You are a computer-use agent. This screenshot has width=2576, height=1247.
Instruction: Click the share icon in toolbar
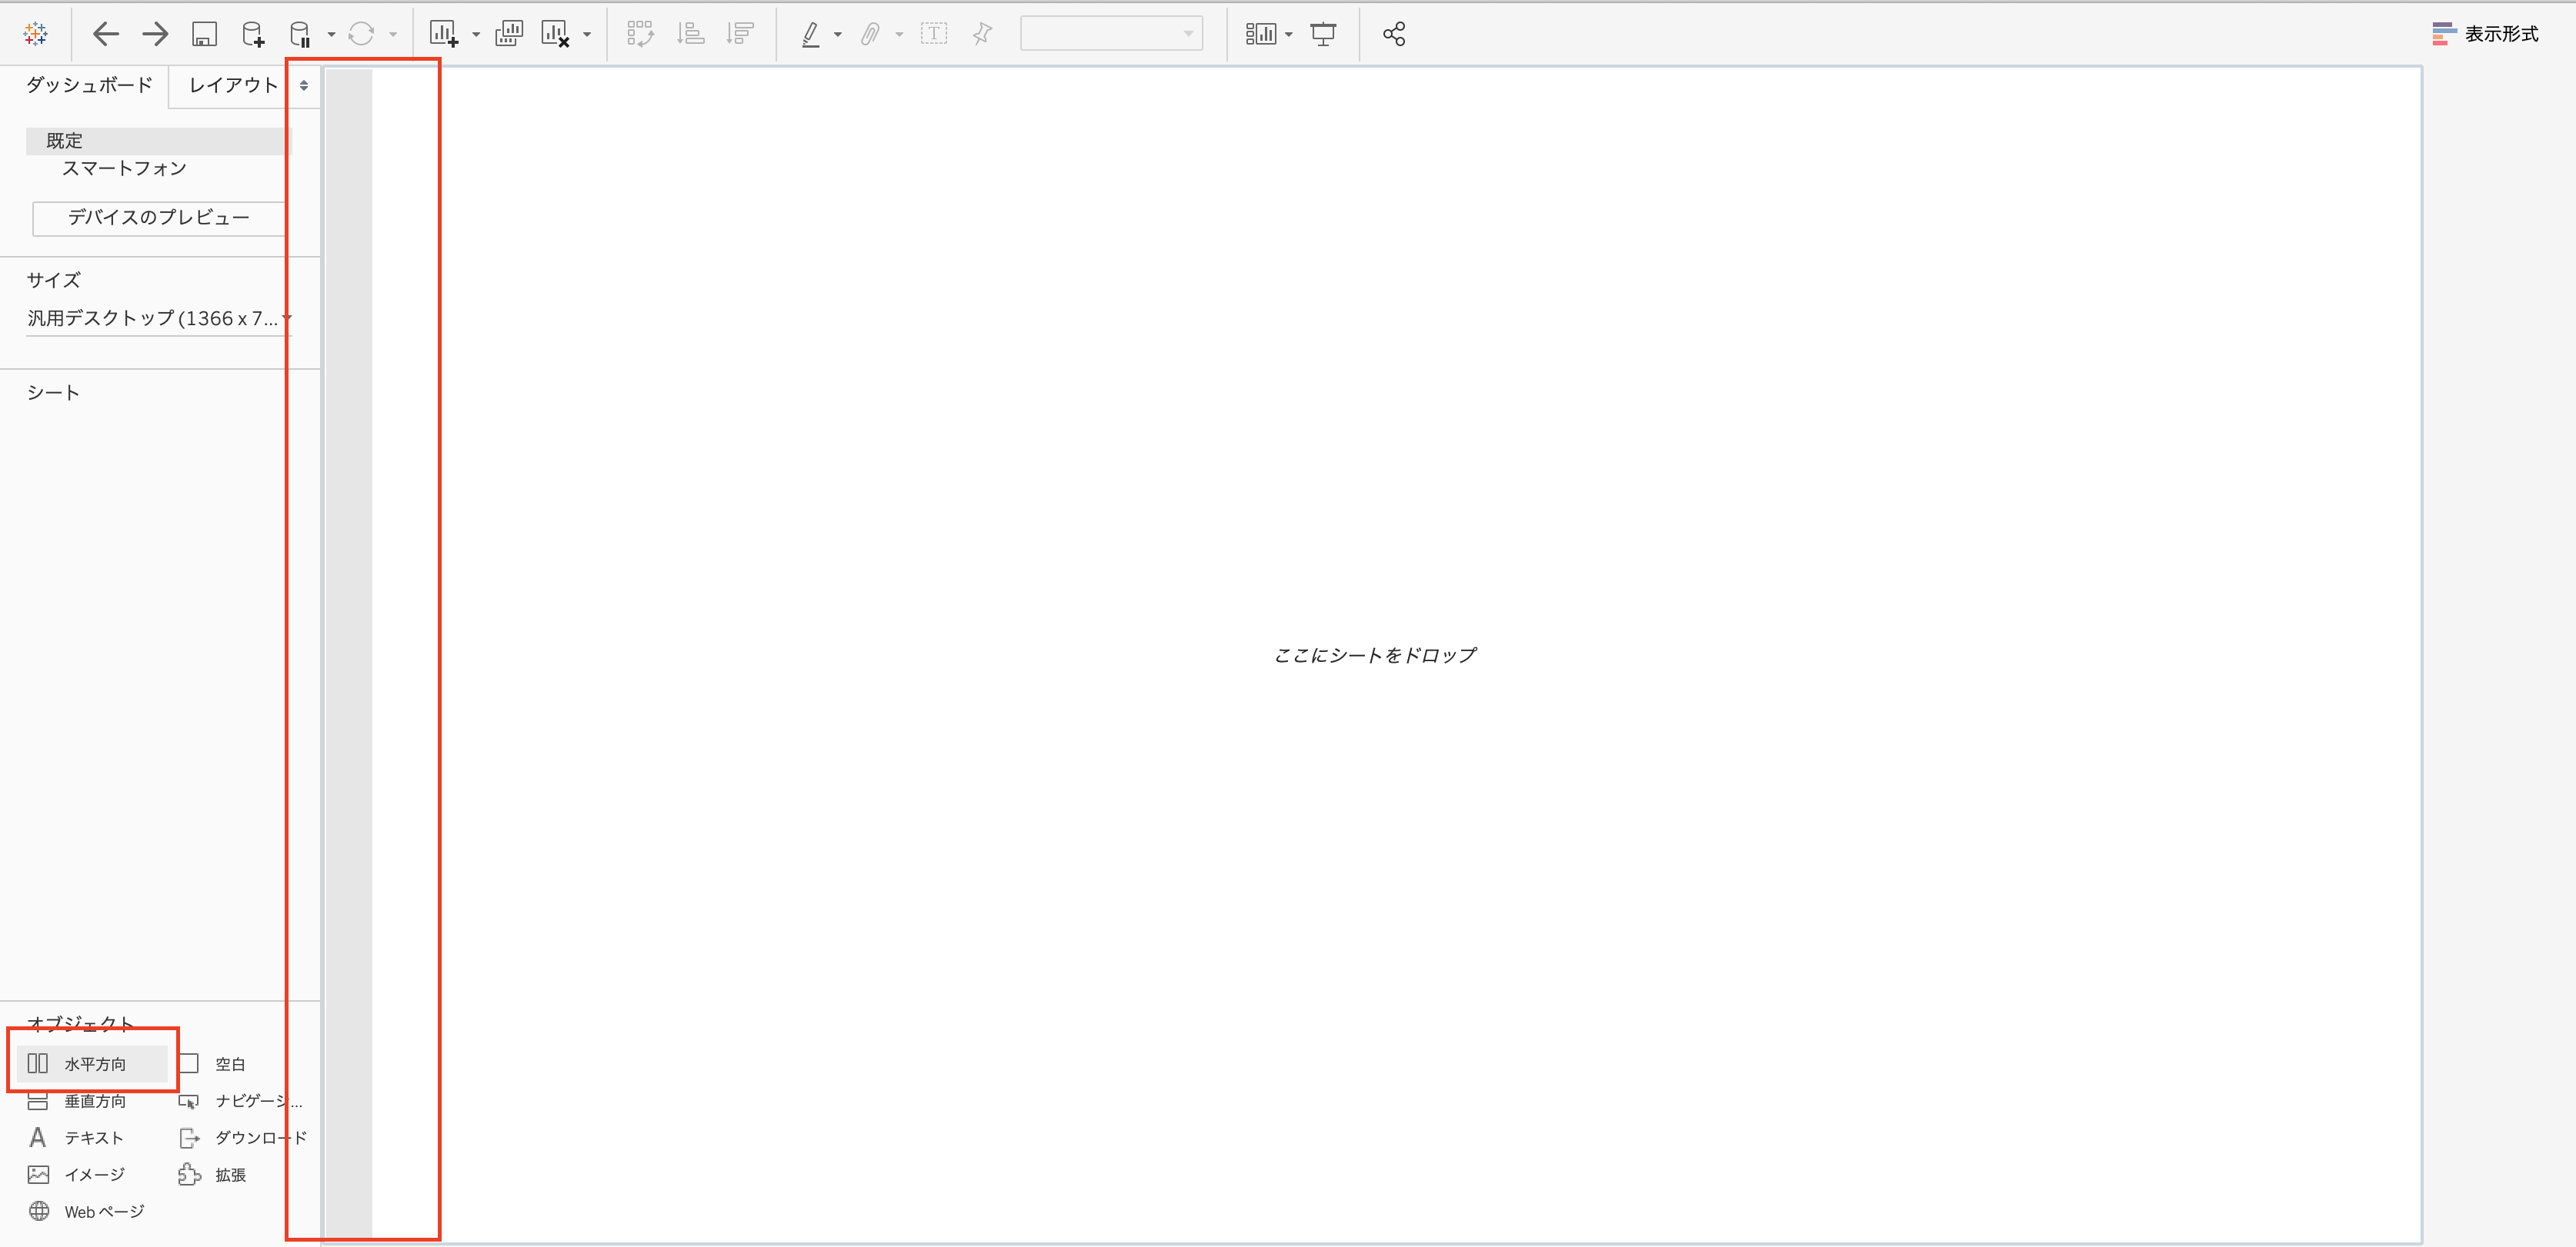(x=1394, y=34)
